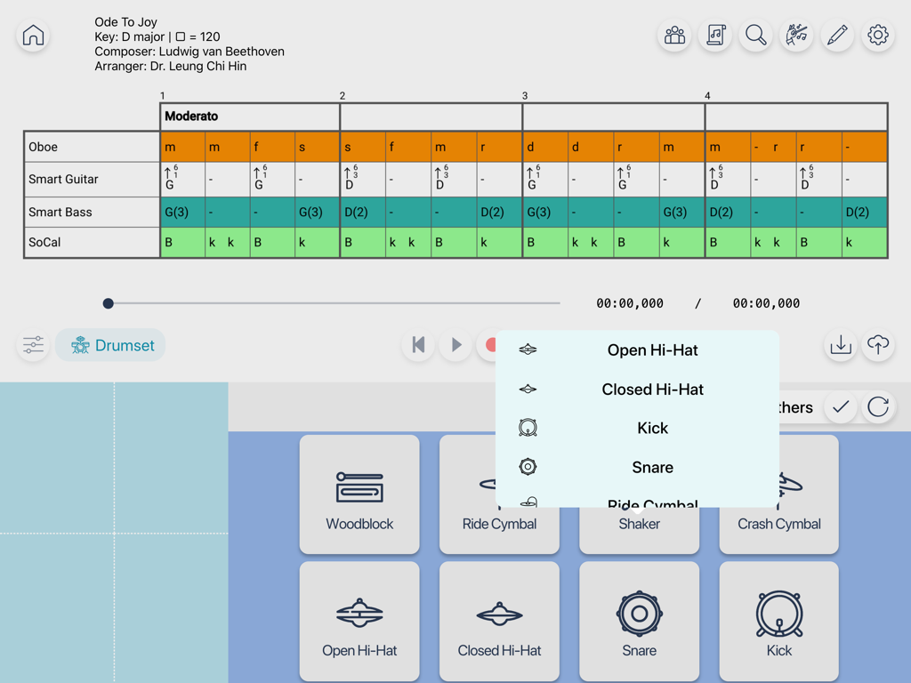Click the cloud upload icon
The image size is (911, 683).
click(x=878, y=345)
